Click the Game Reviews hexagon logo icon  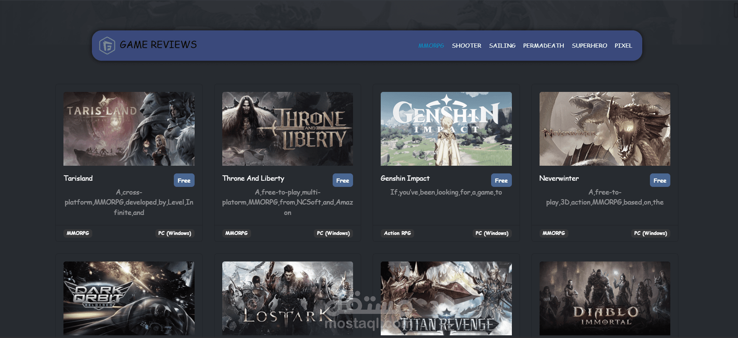[107, 45]
